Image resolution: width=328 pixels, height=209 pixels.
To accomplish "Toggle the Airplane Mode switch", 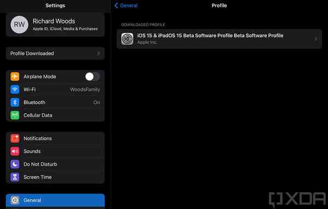I will point(92,77).
